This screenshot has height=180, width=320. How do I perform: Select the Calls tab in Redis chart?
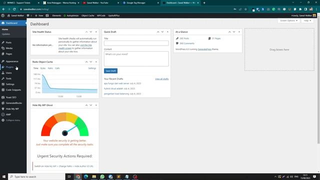tap(57, 68)
